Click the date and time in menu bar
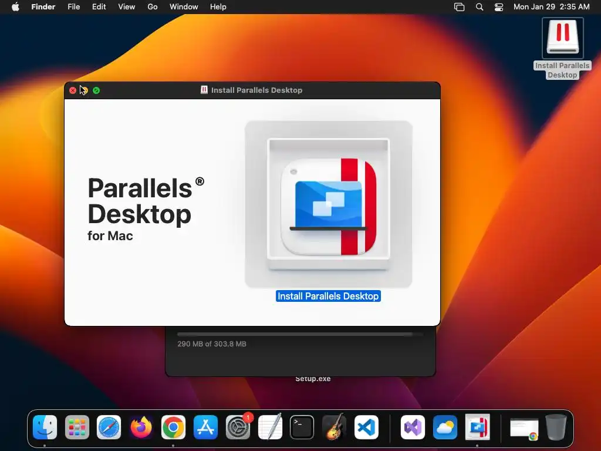Image resolution: width=601 pixels, height=451 pixels. [x=552, y=7]
